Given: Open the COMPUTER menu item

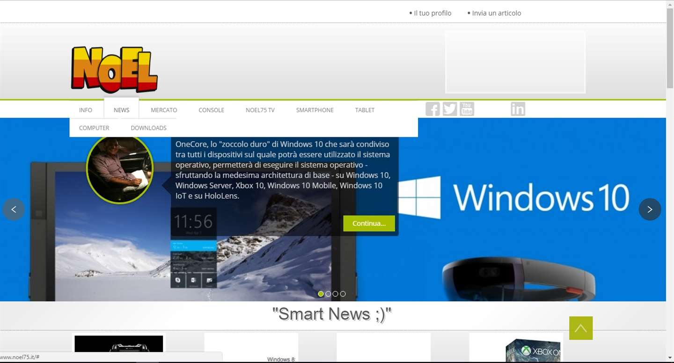Looking at the screenshot, I should coord(94,128).
